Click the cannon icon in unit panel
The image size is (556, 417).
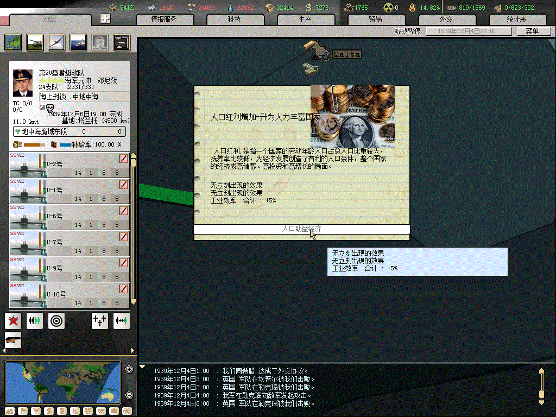coord(12,340)
